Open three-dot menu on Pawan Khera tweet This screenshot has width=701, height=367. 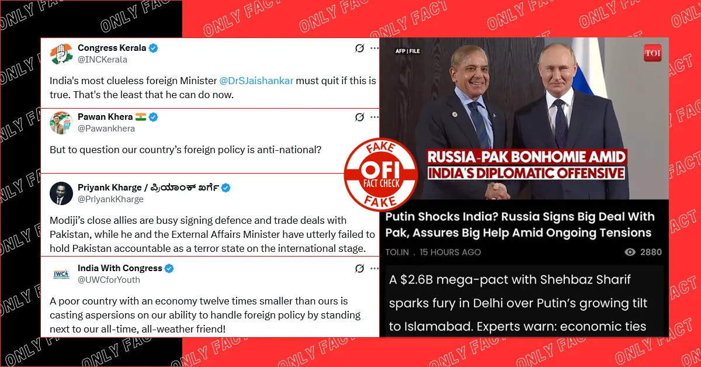374,117
